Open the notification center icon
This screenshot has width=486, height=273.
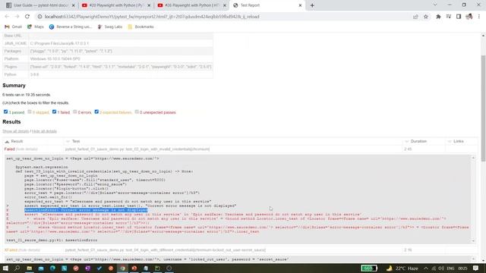coord(476,268)
